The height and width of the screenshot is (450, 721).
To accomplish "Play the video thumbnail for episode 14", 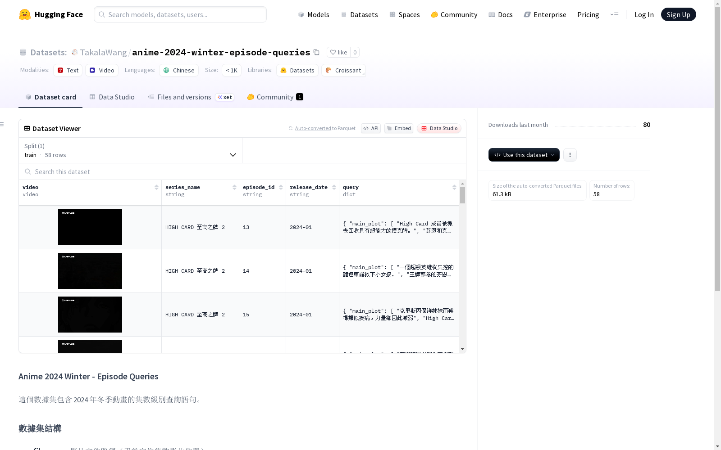I will click(90, 271).
